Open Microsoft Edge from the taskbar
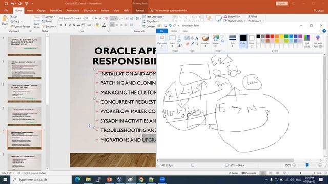Image resolution: width=328 pixels, height=184 pixels. pyautogui.click(x=77, y=179)
